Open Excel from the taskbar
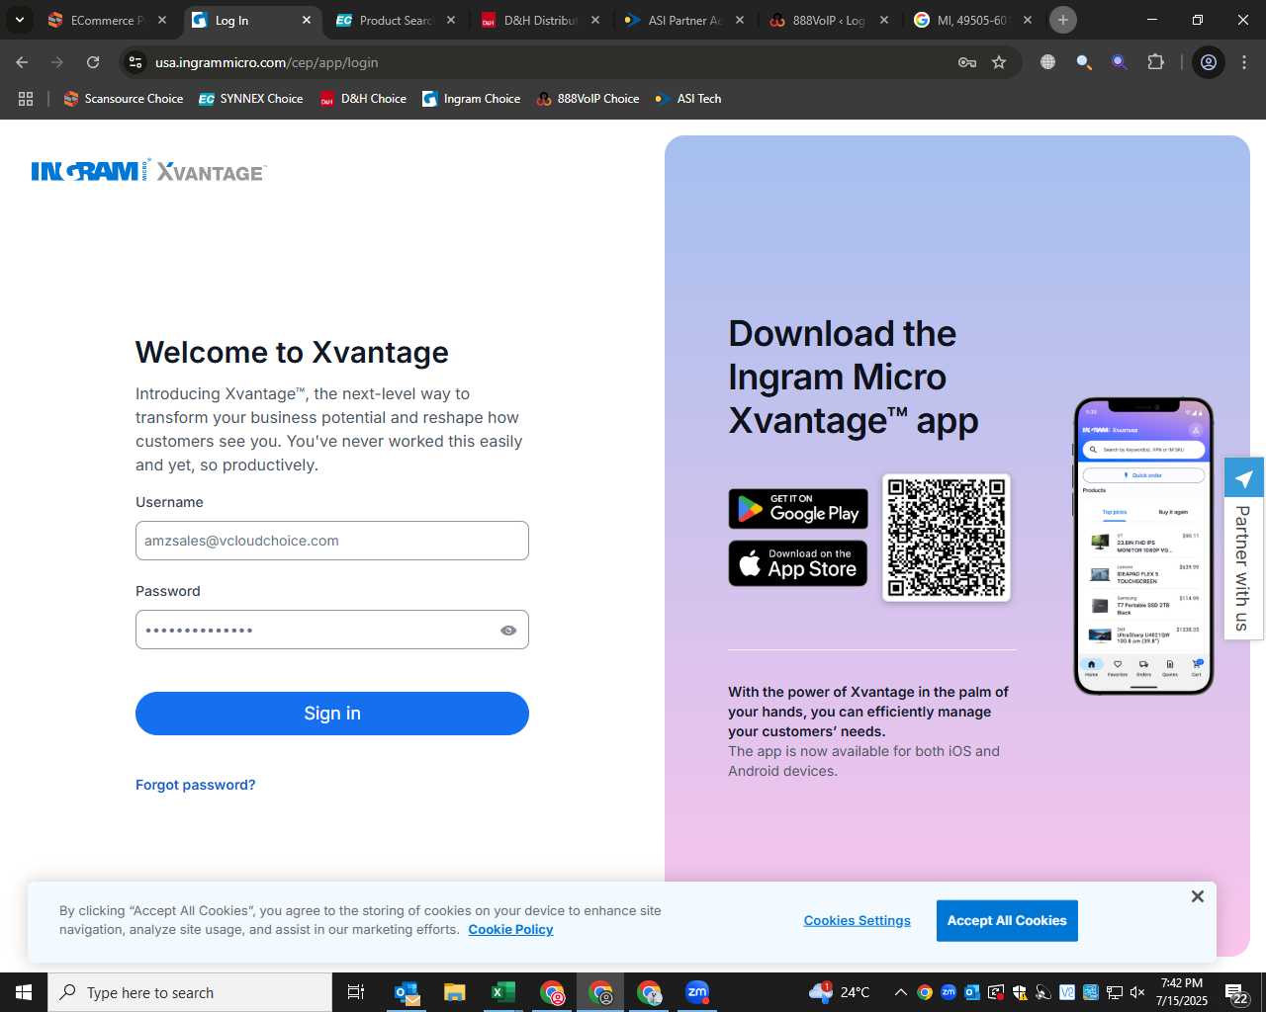 coord(502,992)
